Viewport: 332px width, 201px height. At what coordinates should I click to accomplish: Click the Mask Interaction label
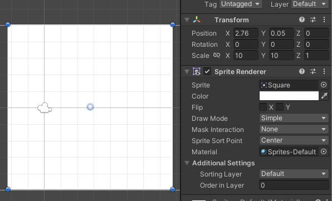[218, 130]
